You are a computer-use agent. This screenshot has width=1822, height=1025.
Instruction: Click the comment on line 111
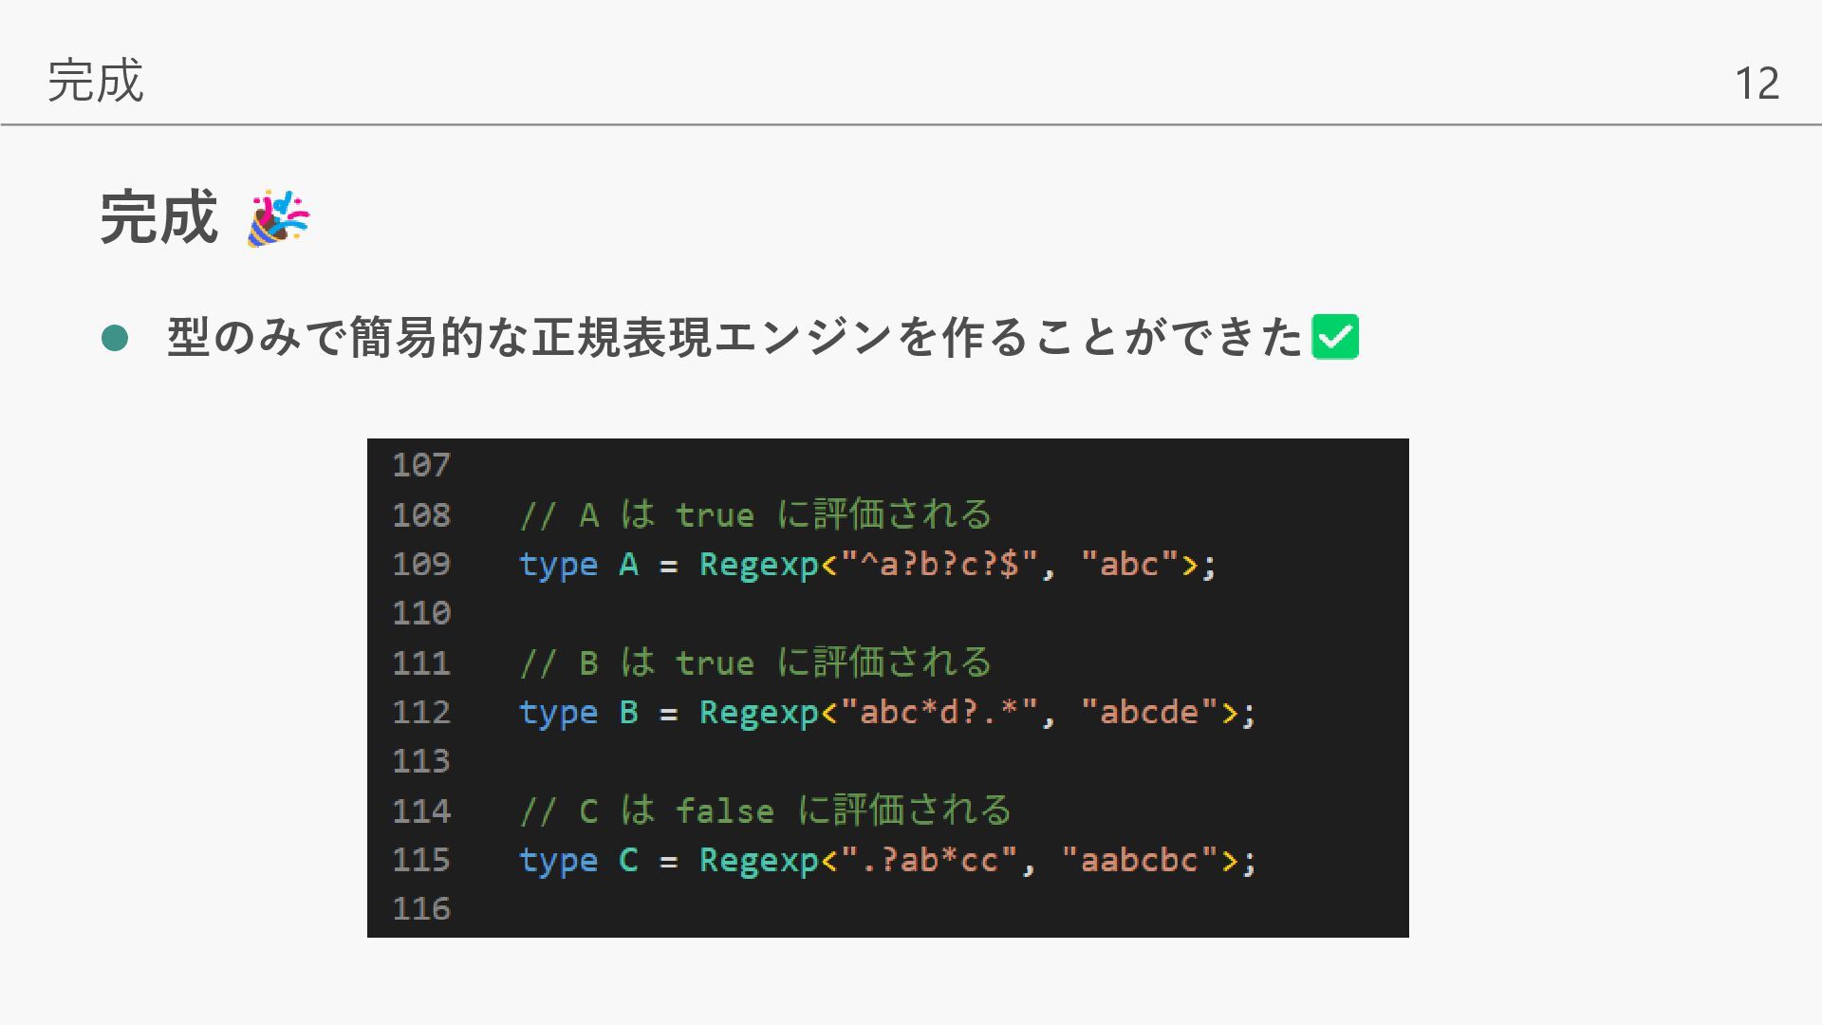755,662
